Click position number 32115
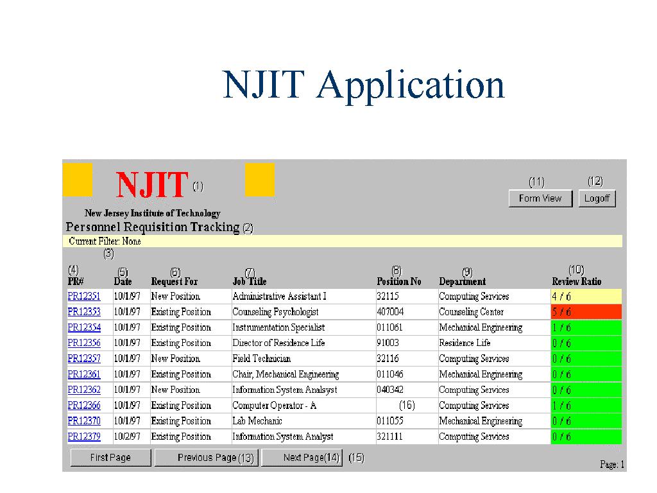657x493 pixels. click(388, 297)
